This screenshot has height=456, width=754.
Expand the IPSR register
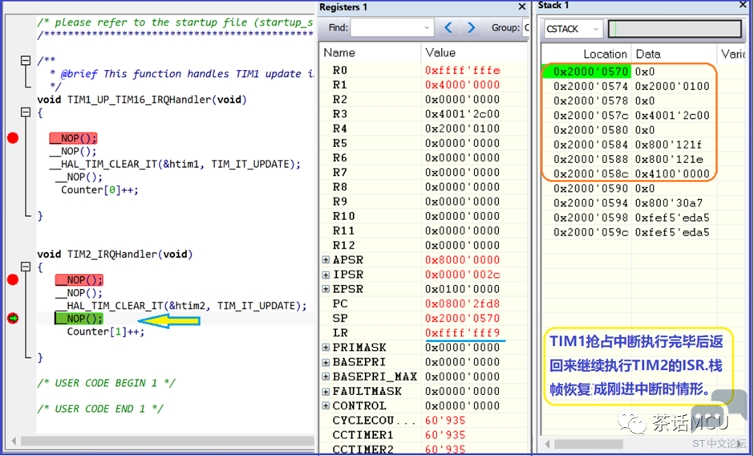point(326,275)
